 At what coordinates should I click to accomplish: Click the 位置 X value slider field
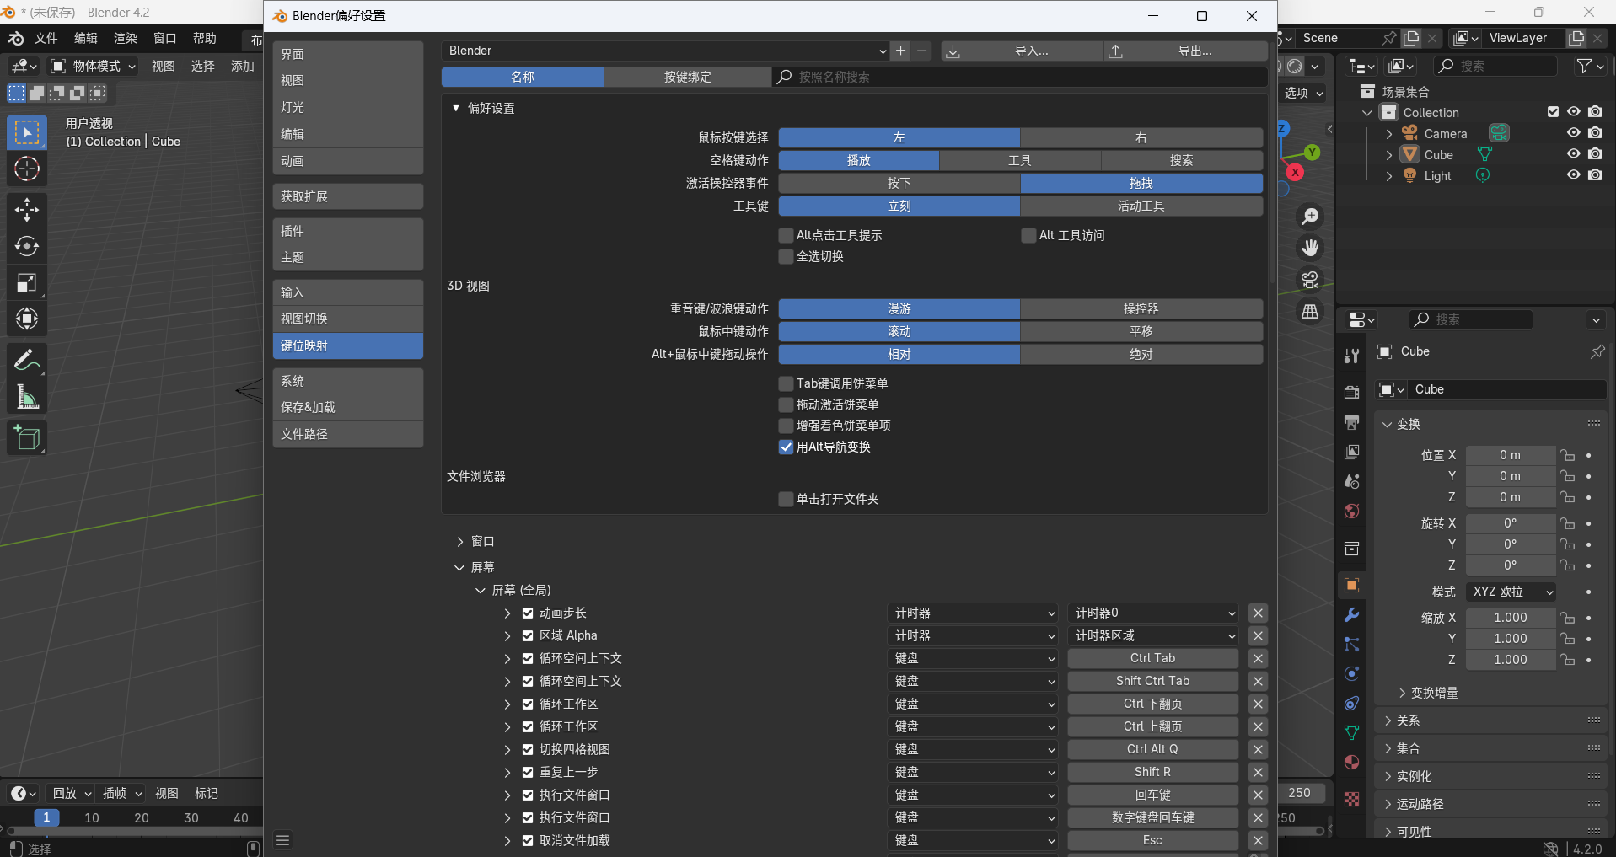click(1510, 455)
